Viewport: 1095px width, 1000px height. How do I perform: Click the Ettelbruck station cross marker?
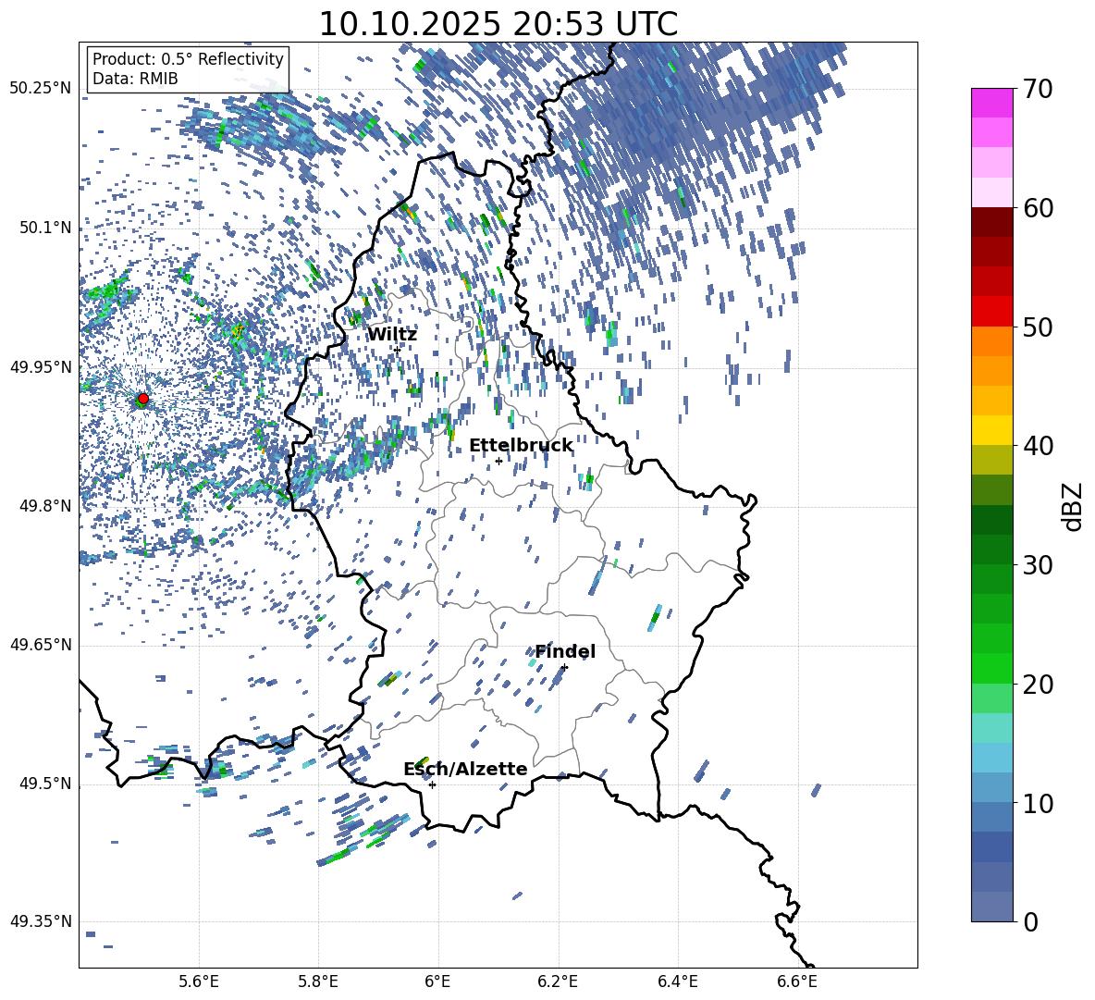(x=498, y=461)
